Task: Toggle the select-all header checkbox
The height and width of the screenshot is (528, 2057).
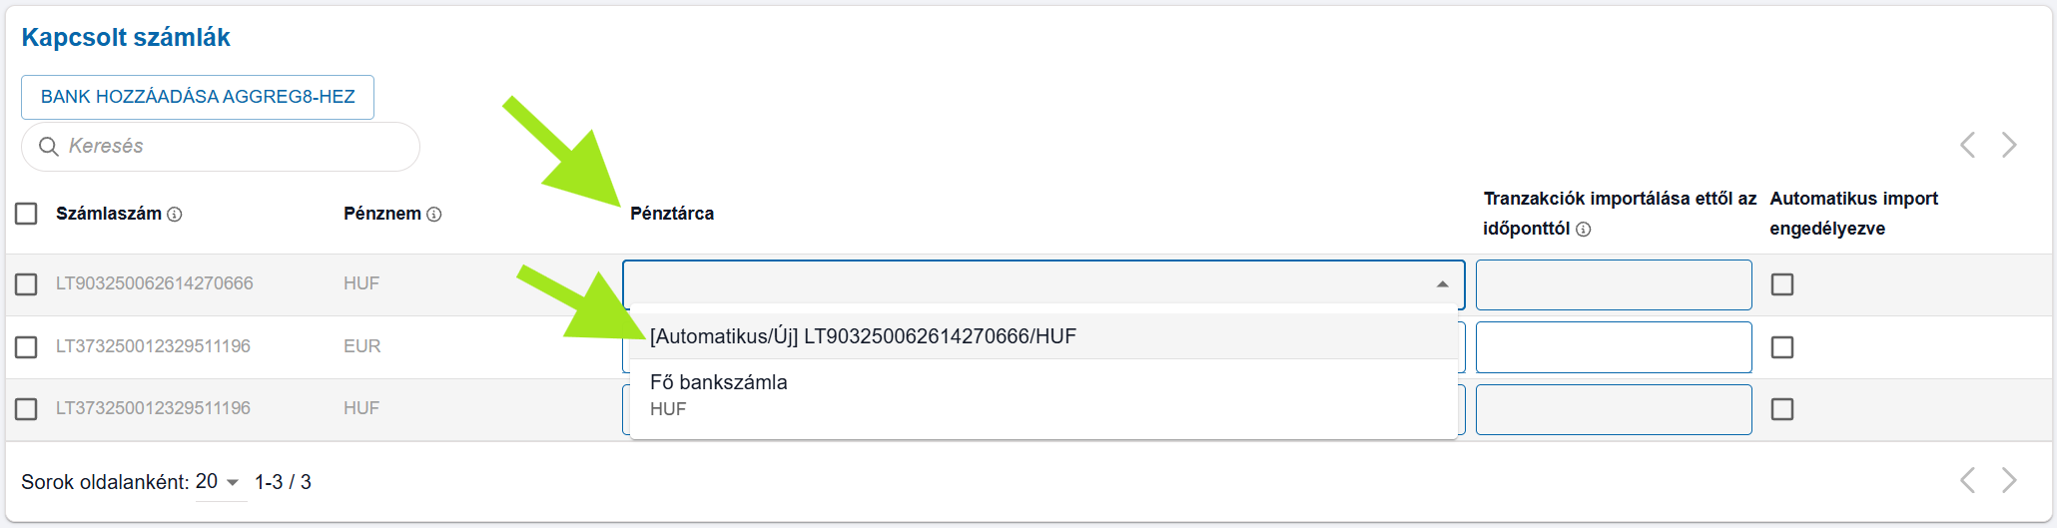Action: pyautogui.click(x=27, y=214)
